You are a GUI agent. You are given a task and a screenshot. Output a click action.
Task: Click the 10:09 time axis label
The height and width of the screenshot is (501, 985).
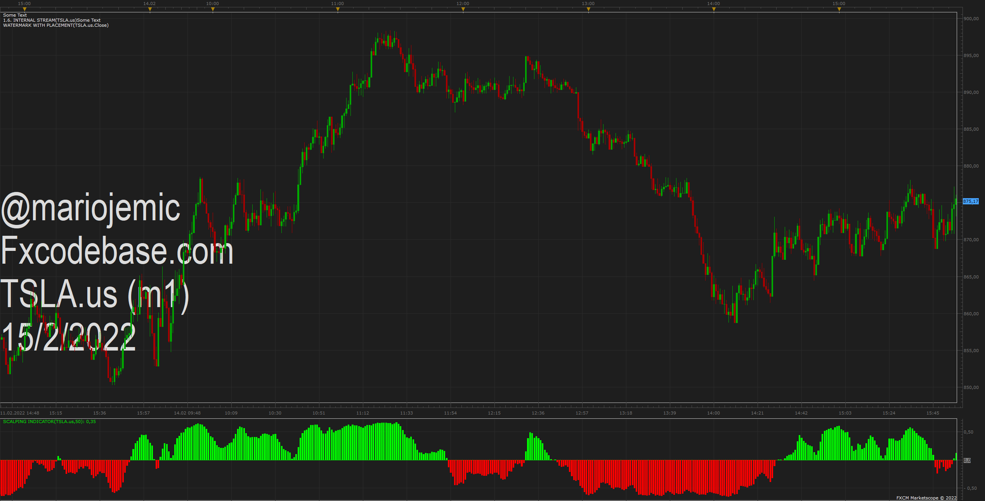(231, 413)
